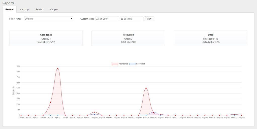
Task: Expand the Select range dropdown
Action: pos(48,19)
